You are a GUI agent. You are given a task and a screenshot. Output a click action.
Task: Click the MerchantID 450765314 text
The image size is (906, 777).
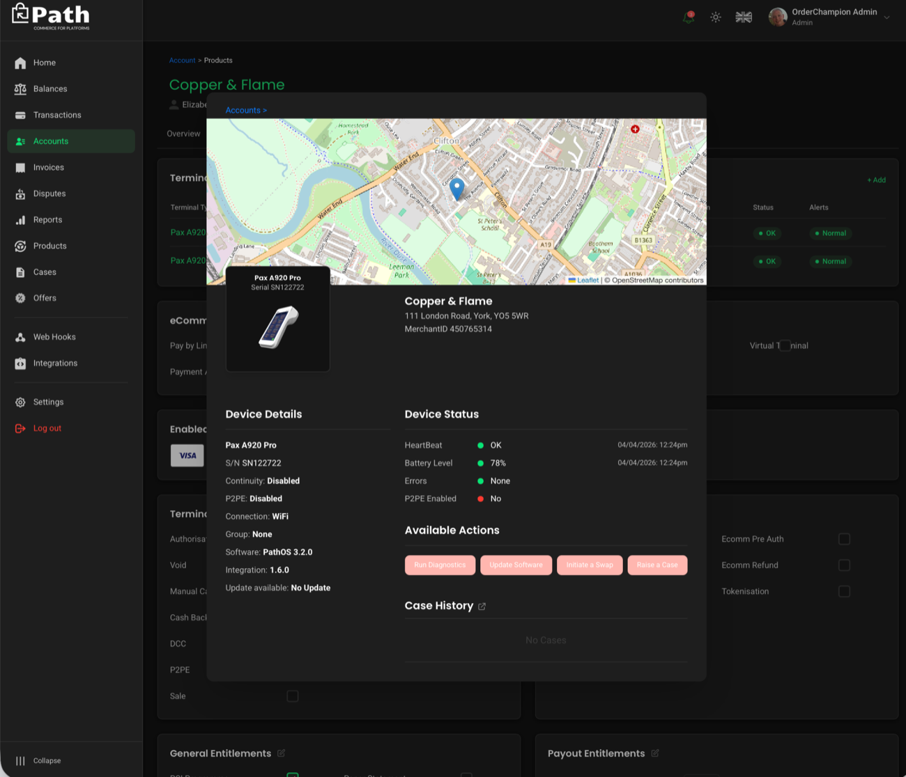448,329
